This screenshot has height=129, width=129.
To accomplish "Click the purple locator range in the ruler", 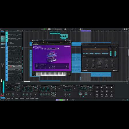I will pyautogui.click(x=86, y=31).
